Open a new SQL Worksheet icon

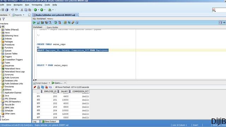coord(50,10)
